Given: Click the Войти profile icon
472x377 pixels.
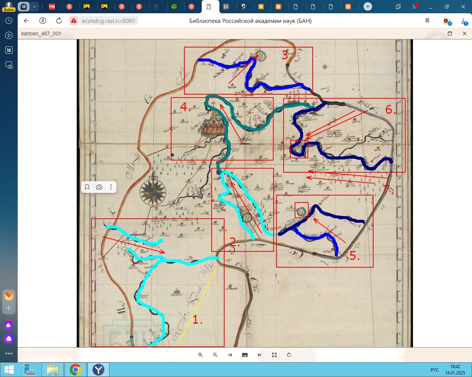Looking at the screenshot, I should 9,6.
